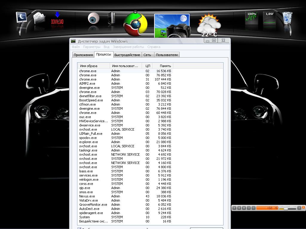Image resolution: width=306 pixels, height=229 pixels.
Task: Open the documents folder dock icon
Action: click(x=39, y=18)
